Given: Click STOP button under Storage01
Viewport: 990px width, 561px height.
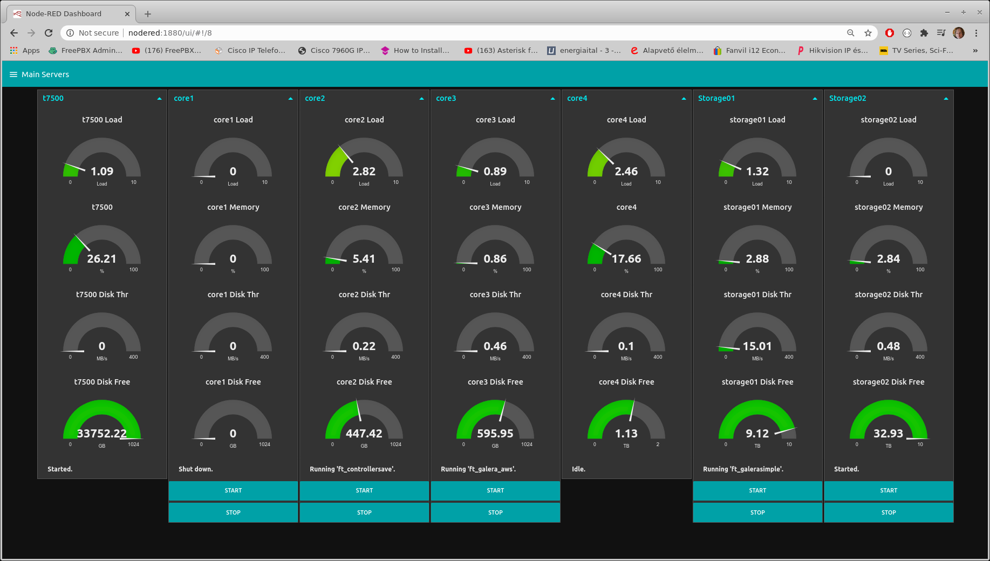Looking at the screenshot, I should coord(757,512).
